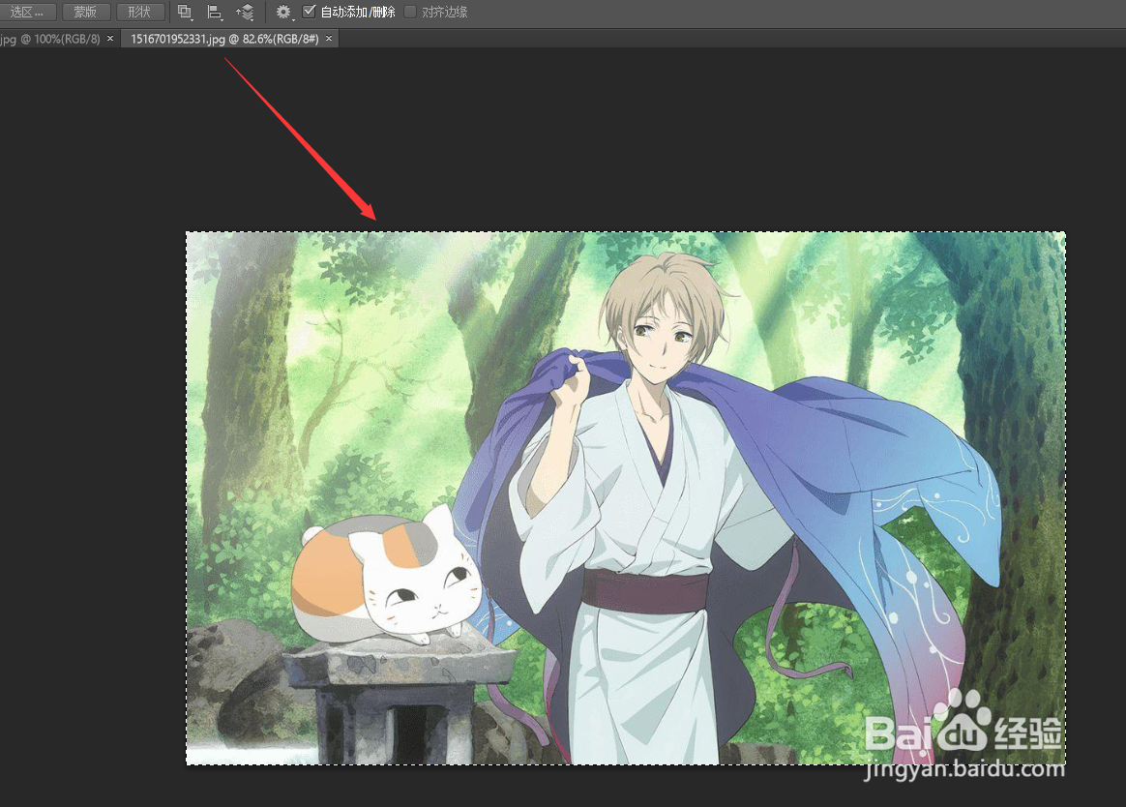Open the path alignment dropdown icon
The width and height of the screenshot is (1126, 807).
tap(215, 13)
